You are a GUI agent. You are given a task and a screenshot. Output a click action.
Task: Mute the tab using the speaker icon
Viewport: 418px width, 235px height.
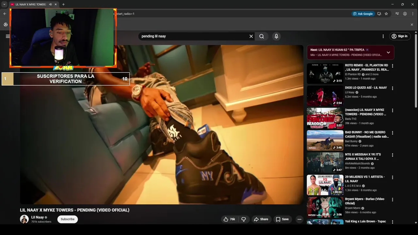point(50,4)
